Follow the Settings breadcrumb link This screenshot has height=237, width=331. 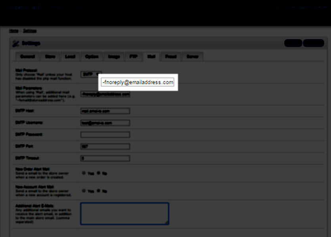tap(30, 31)
